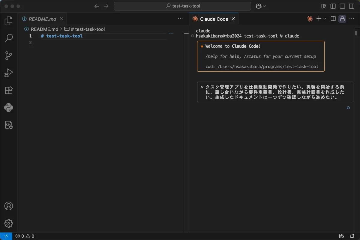Screen dimensions: 360x240
Task: Click the test-task-tool command center search box
Action: (x=182, y=6)
